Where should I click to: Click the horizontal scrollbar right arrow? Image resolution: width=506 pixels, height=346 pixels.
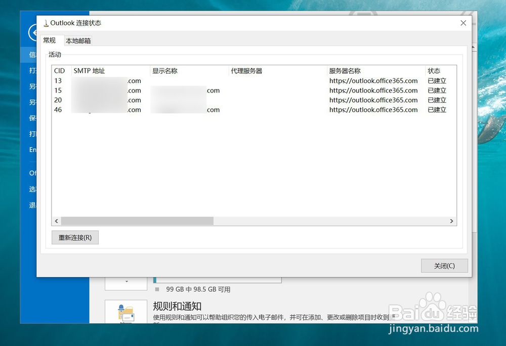[x=451, y=221]
